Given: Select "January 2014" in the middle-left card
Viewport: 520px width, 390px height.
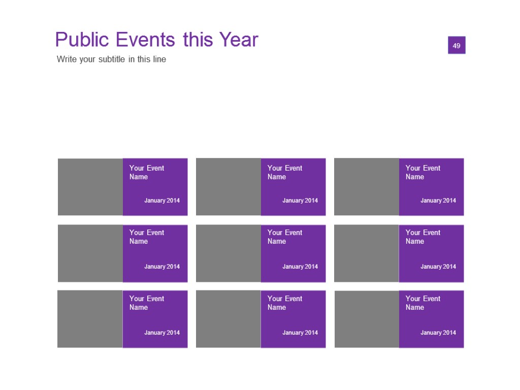Looking at the screenshot, I should pos(162,267).
